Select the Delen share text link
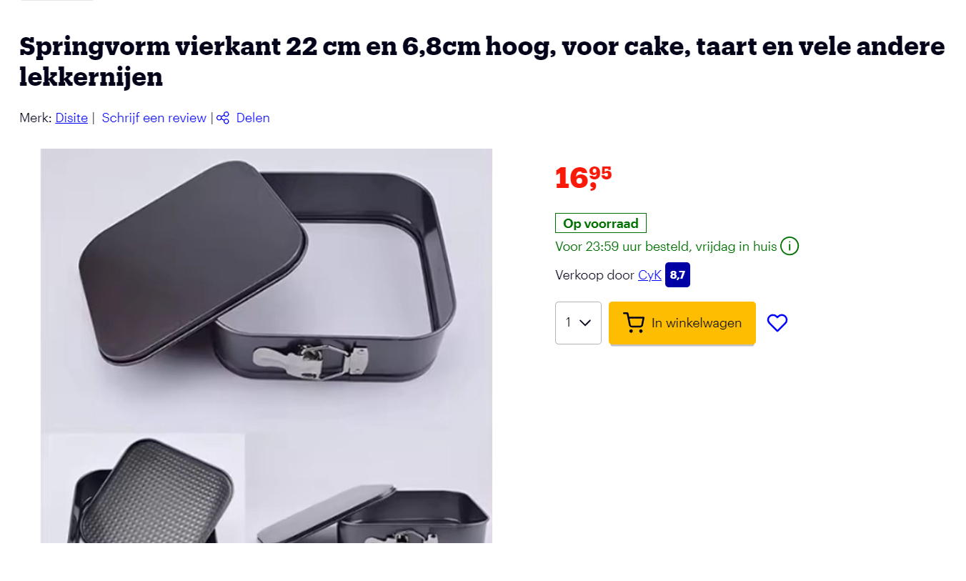Viewport: 966px width, 581px height. [x=253, y=118]
